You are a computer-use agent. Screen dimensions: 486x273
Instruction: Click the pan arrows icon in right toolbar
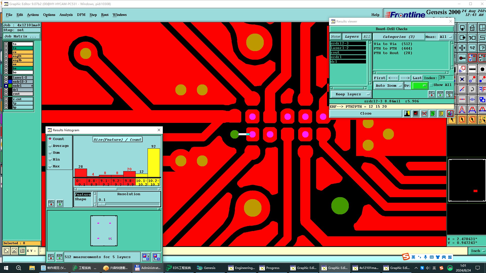click(x=462, y=48)
